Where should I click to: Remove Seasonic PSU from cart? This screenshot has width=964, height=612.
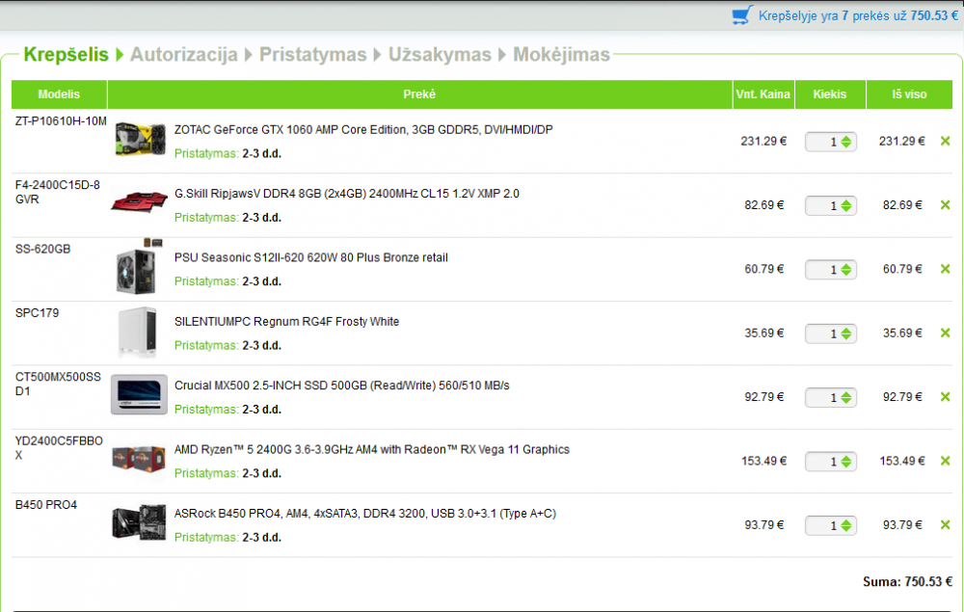[x=945, y=269]
